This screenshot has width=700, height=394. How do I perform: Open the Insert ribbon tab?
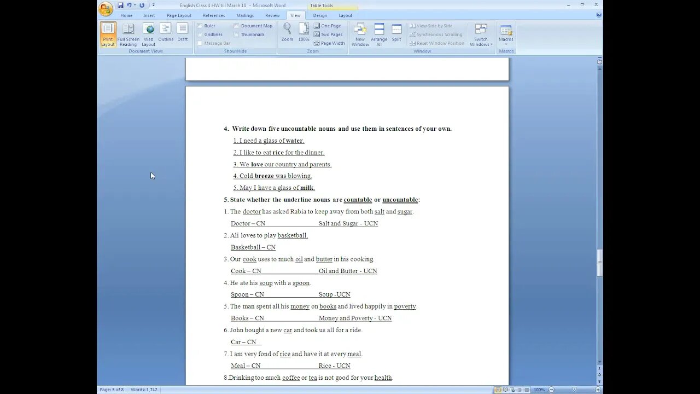click(149, 15)
